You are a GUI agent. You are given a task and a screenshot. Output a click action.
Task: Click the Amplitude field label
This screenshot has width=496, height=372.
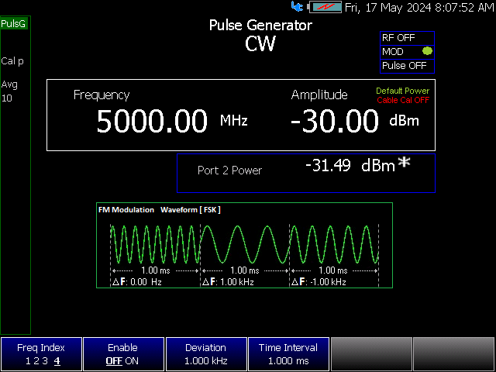coord(319,95)
